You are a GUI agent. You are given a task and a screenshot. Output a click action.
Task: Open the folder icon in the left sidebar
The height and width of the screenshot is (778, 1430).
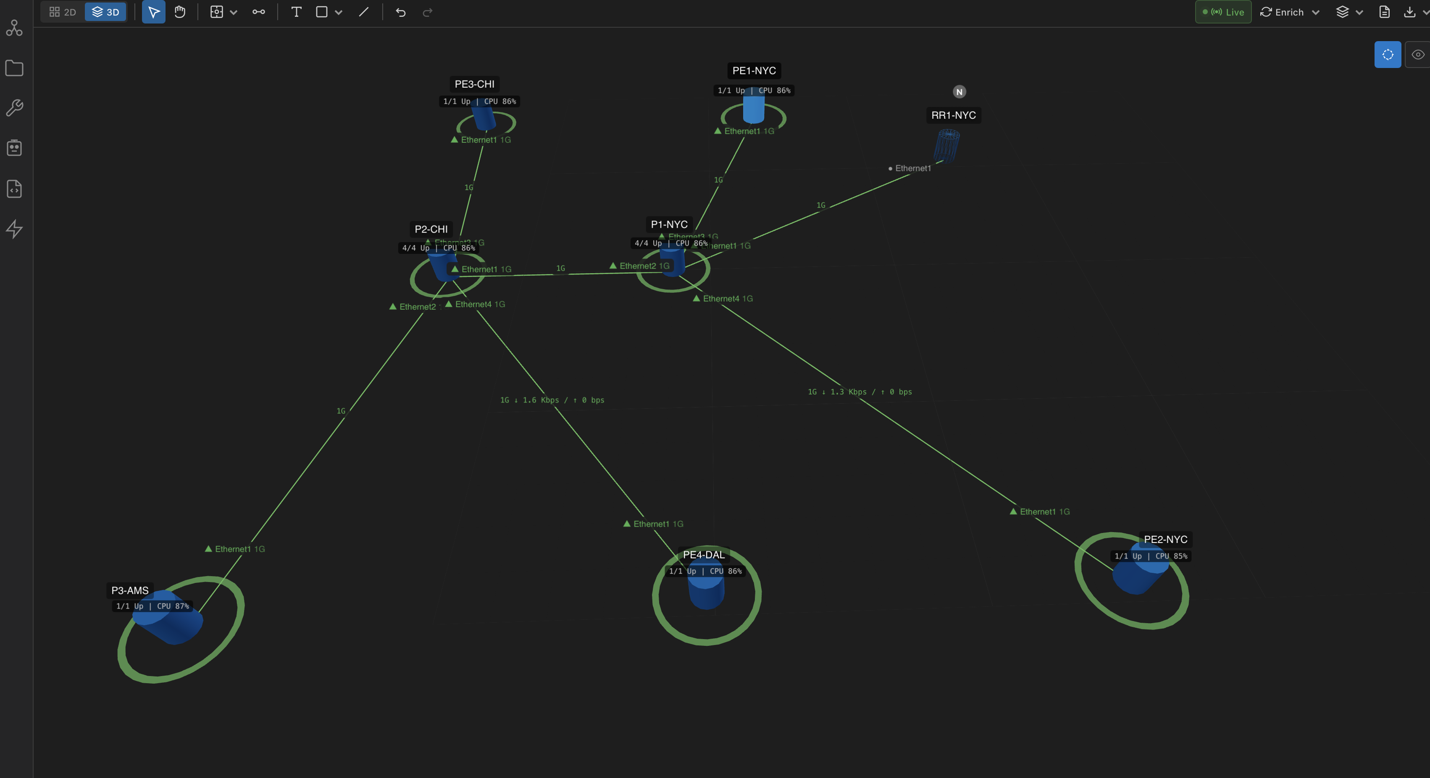pos(14,68)
